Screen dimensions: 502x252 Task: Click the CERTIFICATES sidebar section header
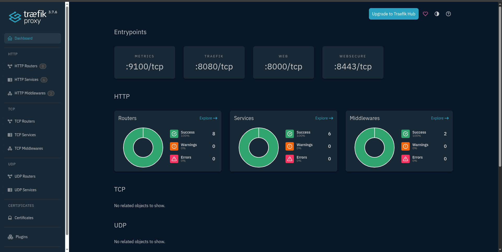(x=21, y=206)
